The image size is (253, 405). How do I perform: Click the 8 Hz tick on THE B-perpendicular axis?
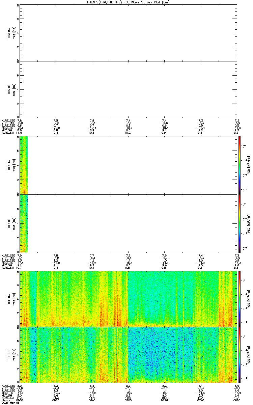[17, 271]
